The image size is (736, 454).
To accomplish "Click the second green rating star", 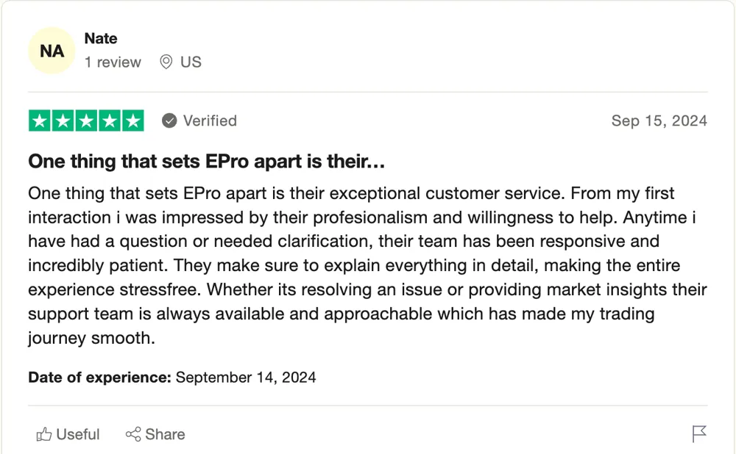I will click(x=63, y=121).
